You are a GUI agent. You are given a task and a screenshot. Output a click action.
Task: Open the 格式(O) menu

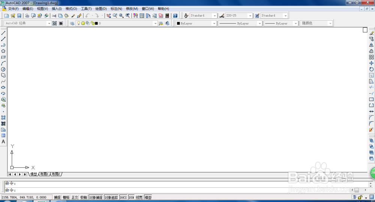[71, 9]
